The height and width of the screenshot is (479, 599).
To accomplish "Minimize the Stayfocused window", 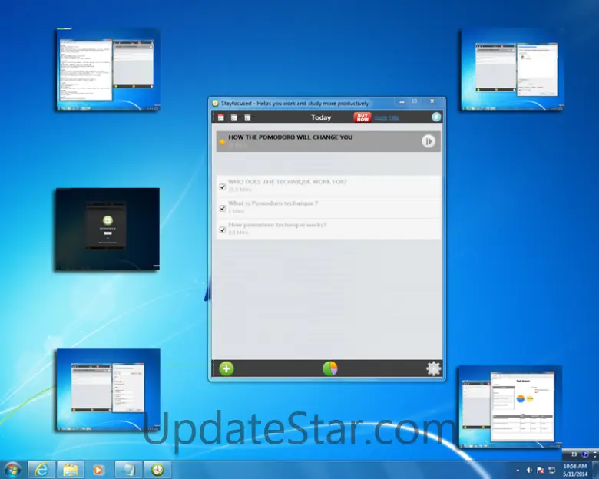I will (402, 101).
